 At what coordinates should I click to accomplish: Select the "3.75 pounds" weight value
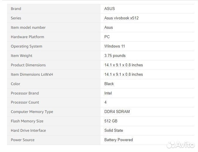click(115, 56)
